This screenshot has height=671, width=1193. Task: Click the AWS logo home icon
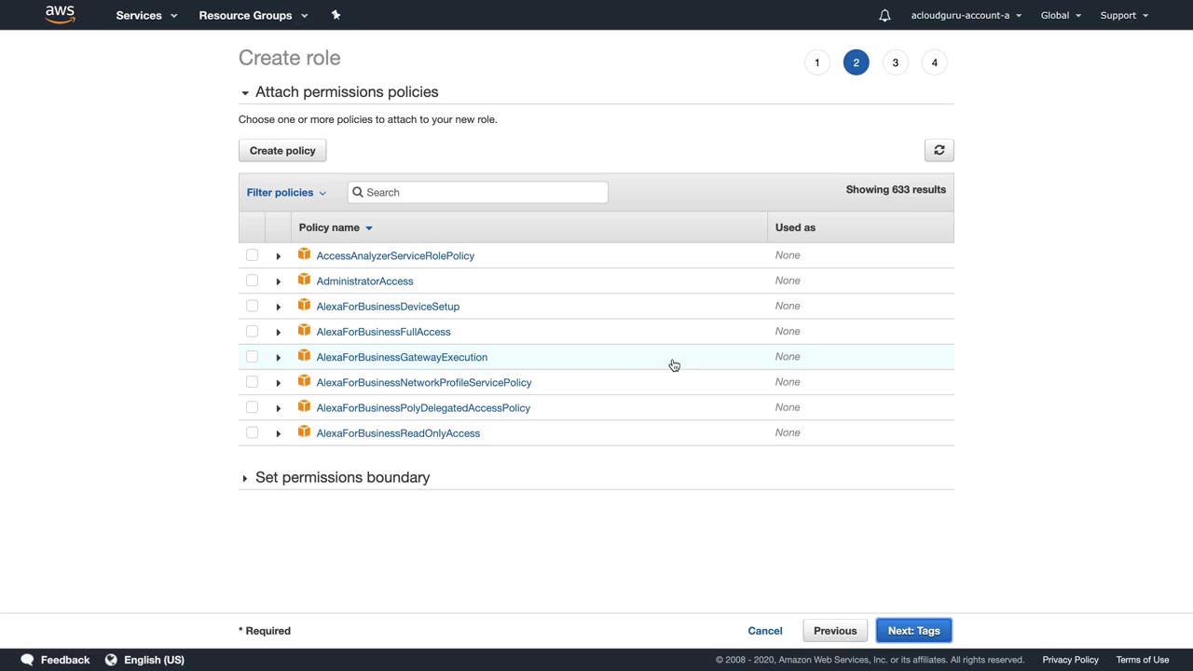point(60,14)
